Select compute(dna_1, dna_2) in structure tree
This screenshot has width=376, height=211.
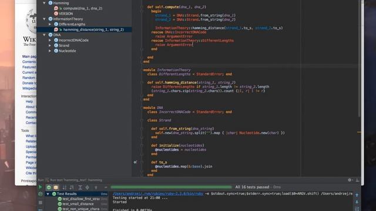click(x=82, y=8)
